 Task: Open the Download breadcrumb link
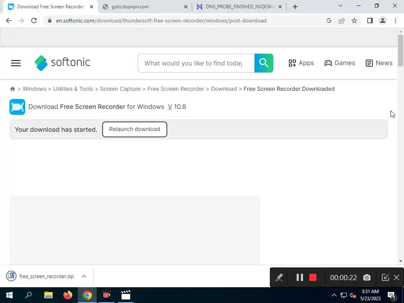(224, 89)
